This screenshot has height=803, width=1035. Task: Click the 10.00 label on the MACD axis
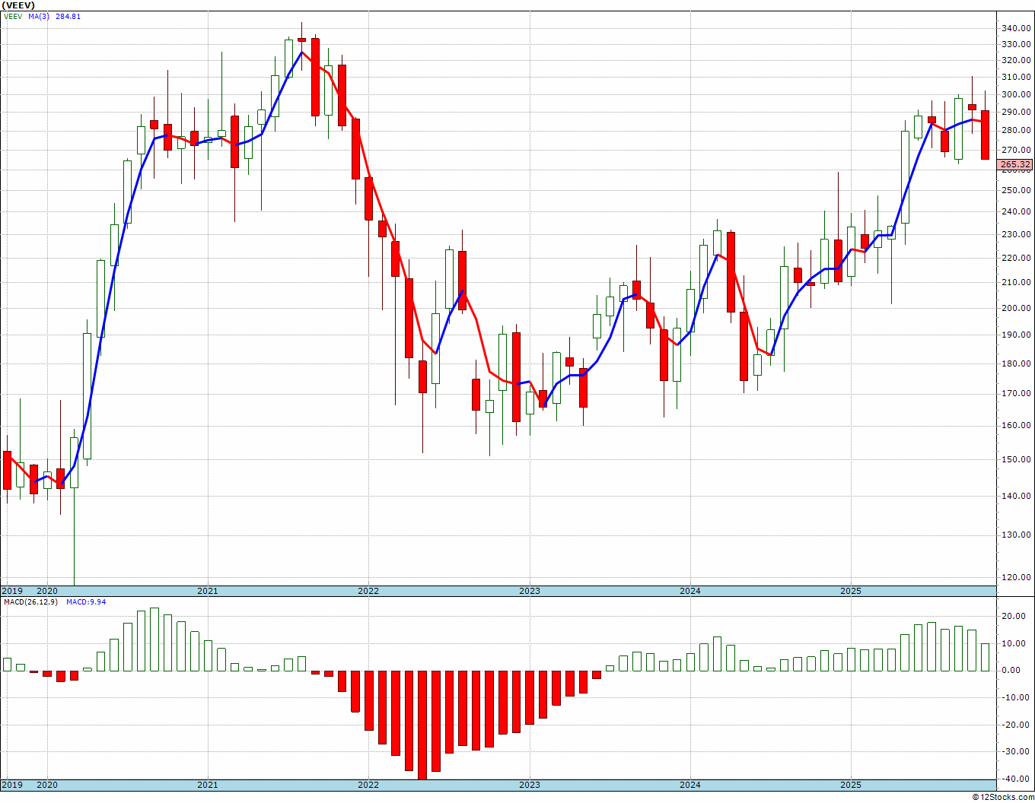(x=1015, y=643)
